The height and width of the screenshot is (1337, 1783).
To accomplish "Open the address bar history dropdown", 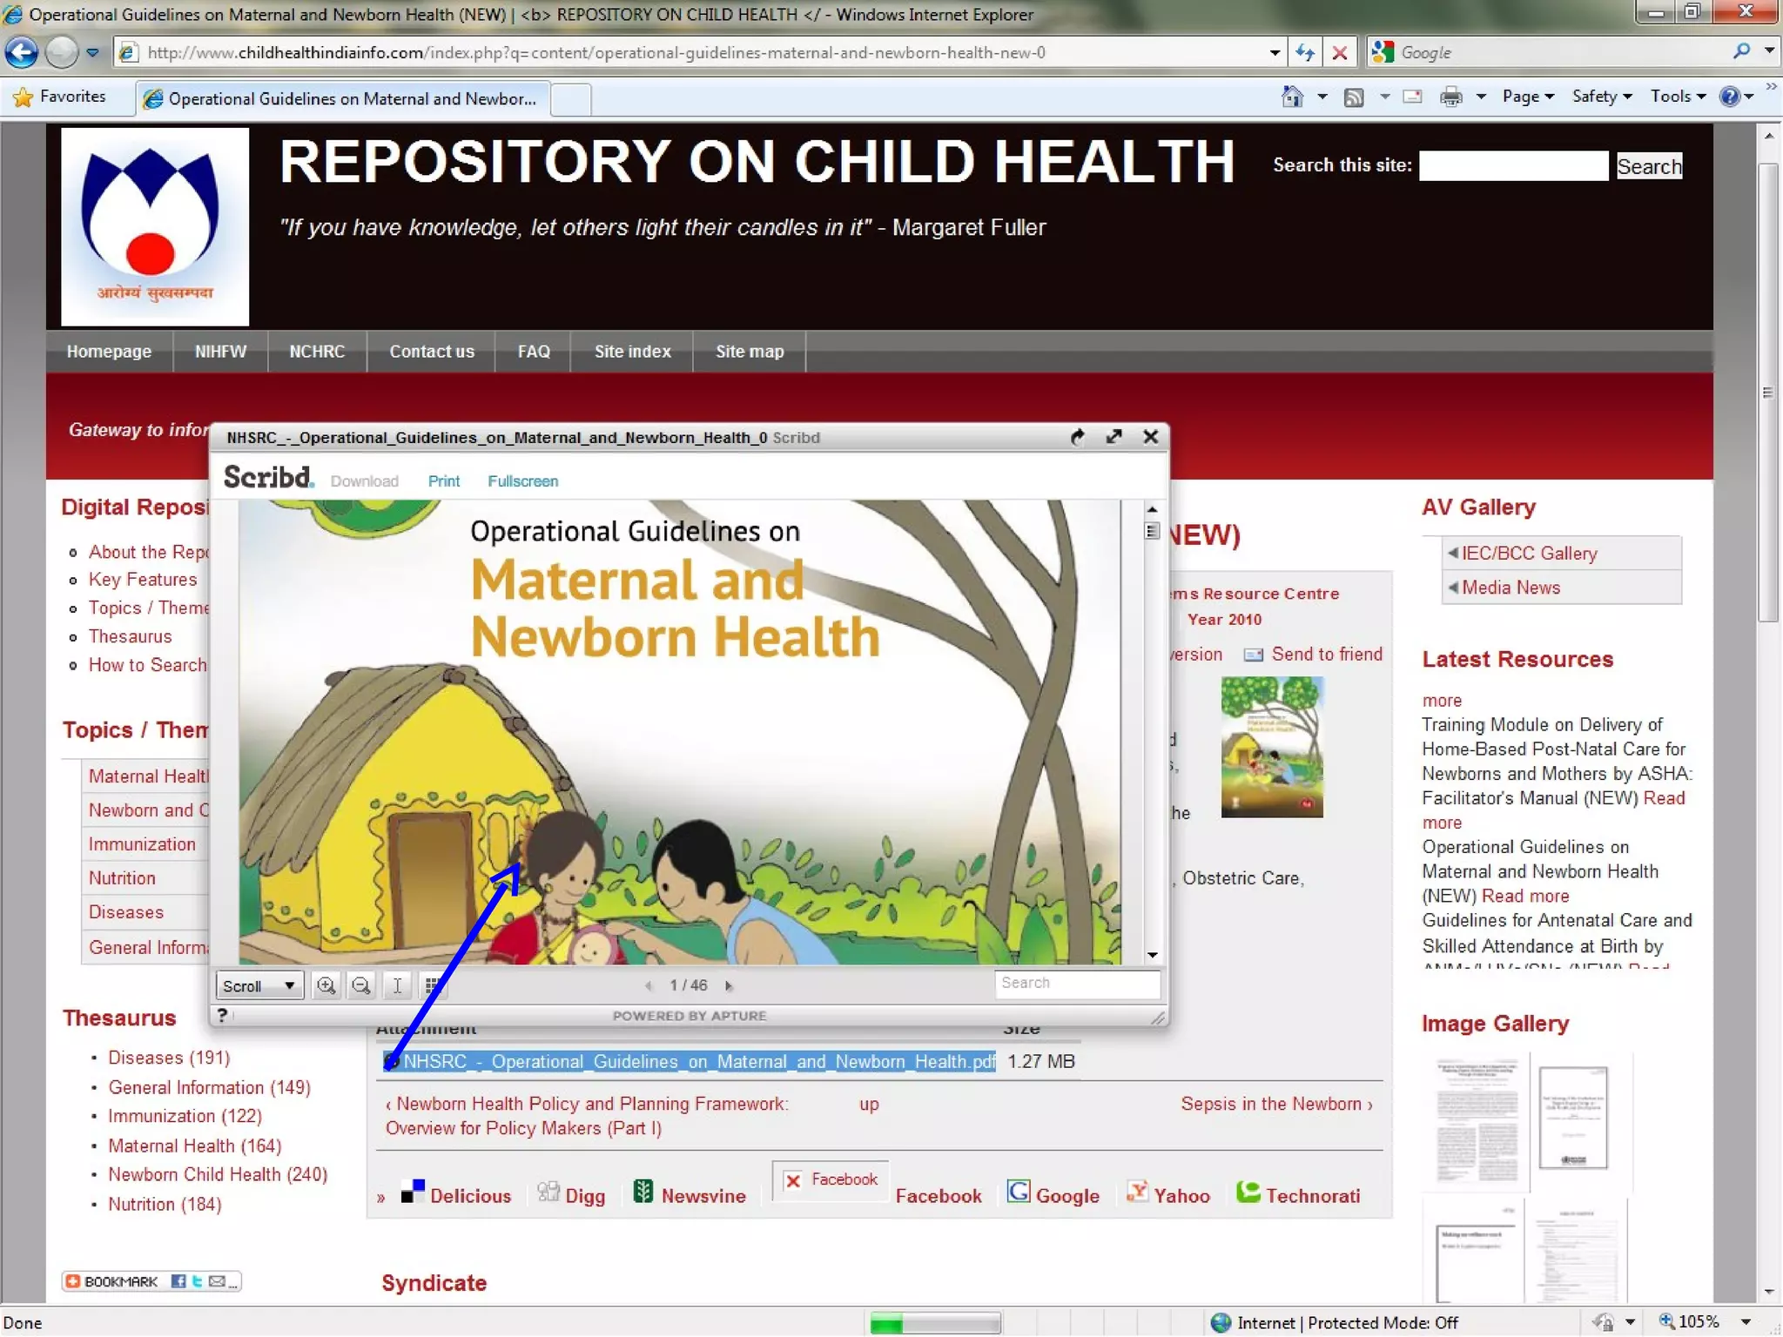I will pos(1275,52).
